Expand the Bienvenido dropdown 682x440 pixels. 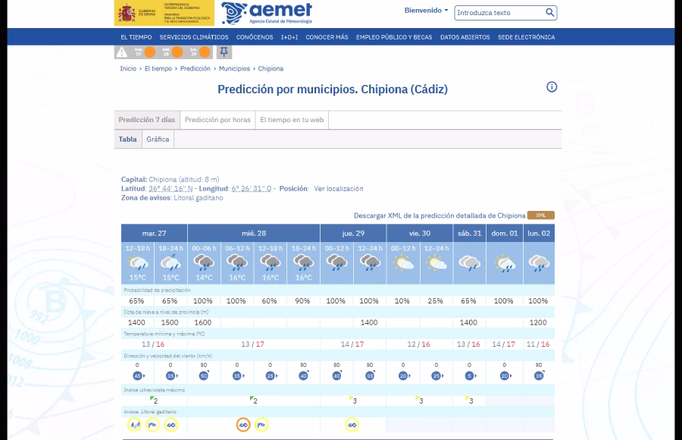coord(426,11)
